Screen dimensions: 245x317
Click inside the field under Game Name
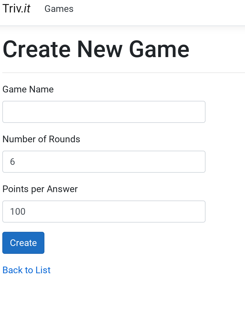pos(104,112)
